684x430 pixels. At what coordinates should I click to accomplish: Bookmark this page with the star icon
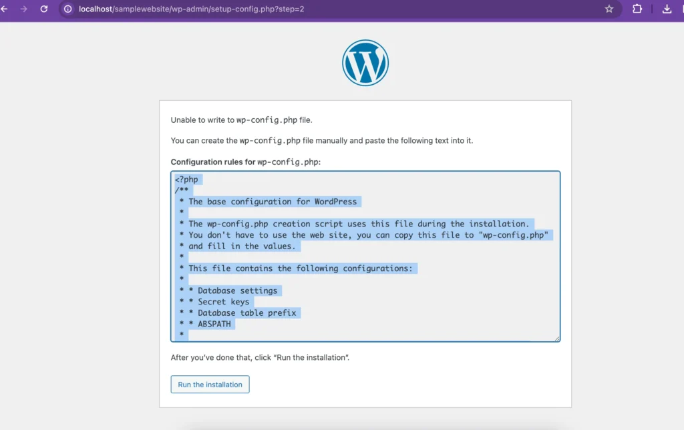pyautogui.click(x=609, y=9)
